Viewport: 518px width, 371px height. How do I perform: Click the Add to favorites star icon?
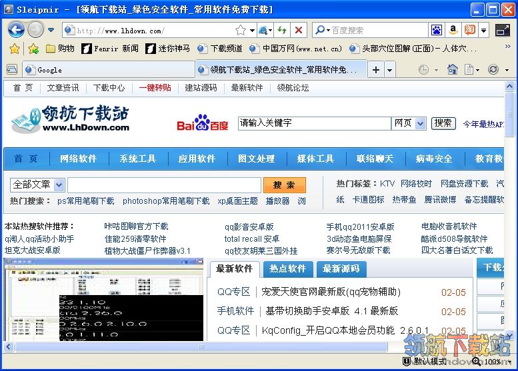tap(33, 49)
